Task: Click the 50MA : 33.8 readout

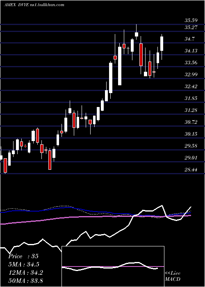Action: pyautogui.click(x=25, y=280)
